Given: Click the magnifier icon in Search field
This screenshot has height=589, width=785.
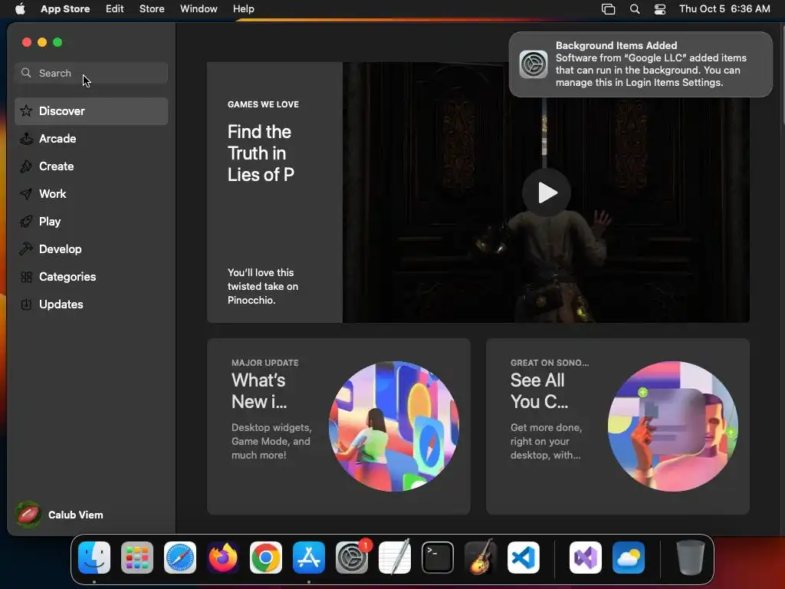Looking at the screenshot, I should pyautogui.click(x=26, y=73).
